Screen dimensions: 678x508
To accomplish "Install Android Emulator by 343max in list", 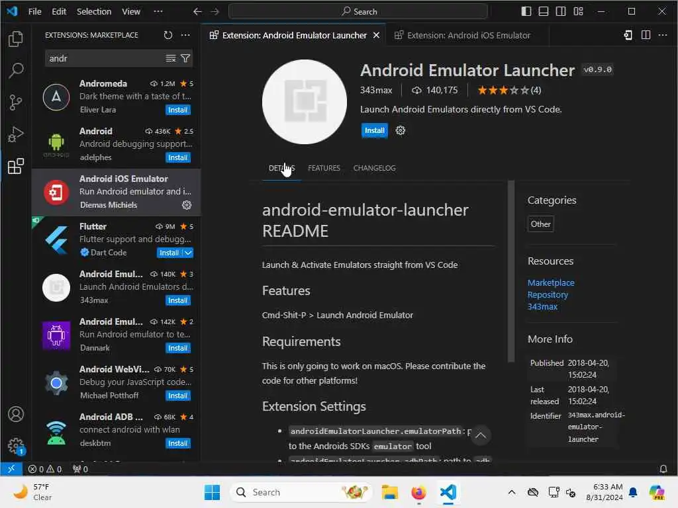I will [177, 301].
